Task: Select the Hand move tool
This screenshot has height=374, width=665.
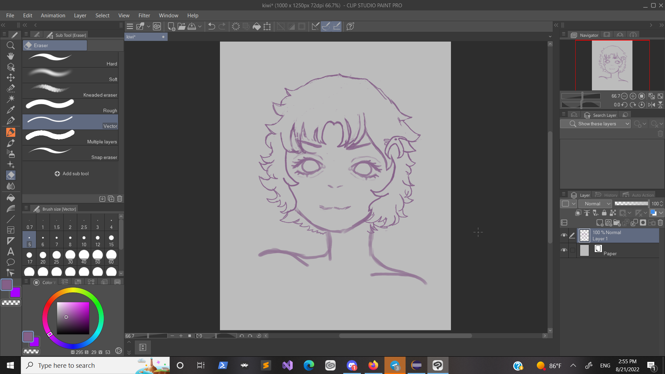Action: coord(11,56)
